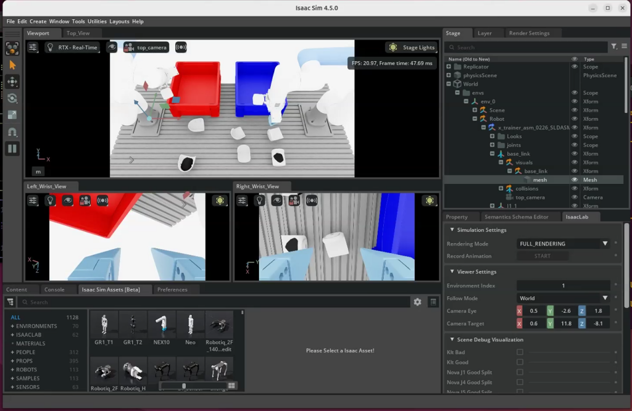This screenshot has height=411, width=632.
Task: Pick the orange arrow Select tool
Action: 12,65
